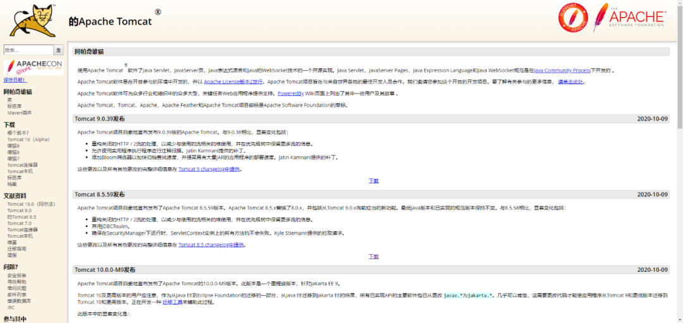Click the 的Apache Tomcat page title
The height and width of the screenshot is (323, 683).
tap(110, 21)
